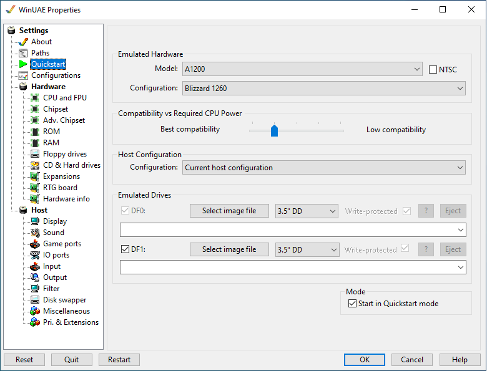Click the Adv. Chipset chip icon
Screen dimensions: 487x371
tap(35, 120)
